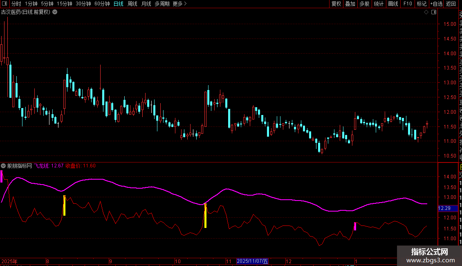Open F10 company information
The height and width of the screenshot is (266, 462).
(408, 4)
